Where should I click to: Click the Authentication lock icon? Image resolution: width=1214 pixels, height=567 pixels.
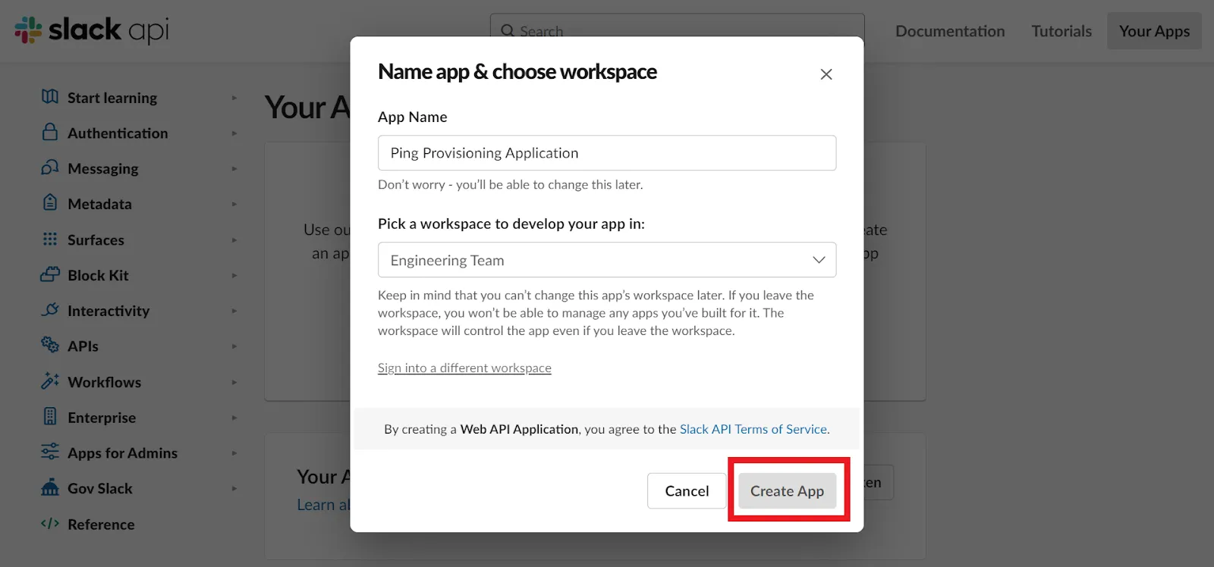(50, 132)
